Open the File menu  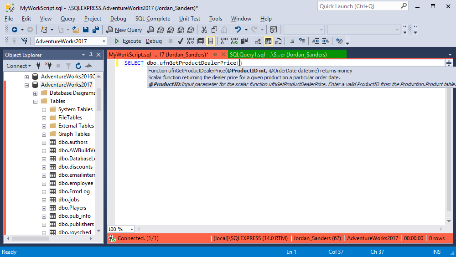9,19
